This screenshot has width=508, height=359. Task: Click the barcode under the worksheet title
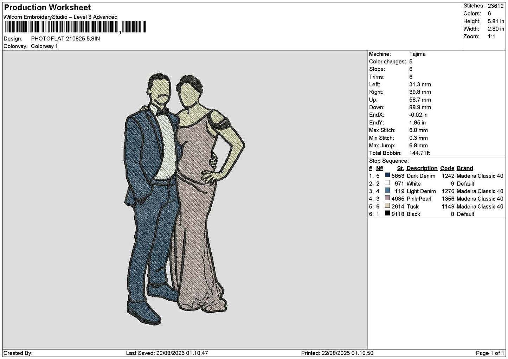[x=76, y=27]
